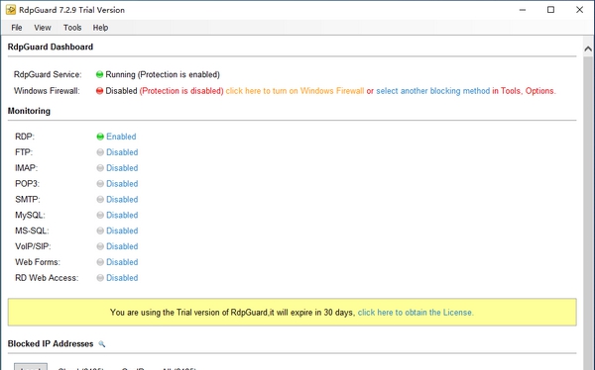Click the gray RD Web Access status indicator
Screen dimensions: 595x370
(100, 278)
